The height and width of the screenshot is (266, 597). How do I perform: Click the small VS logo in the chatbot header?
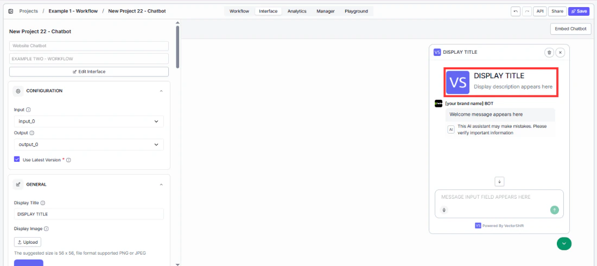[x=437, y=52]
